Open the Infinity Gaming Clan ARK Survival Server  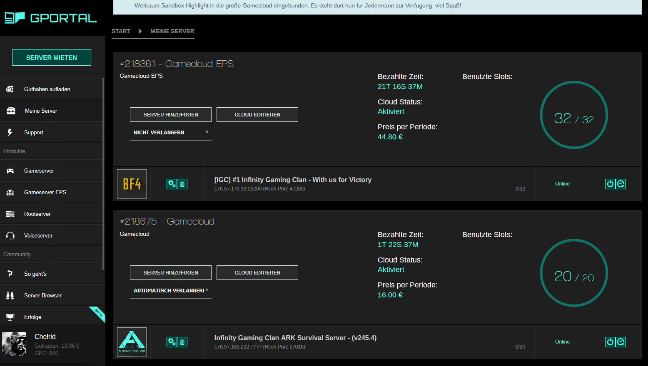point(295,338)
